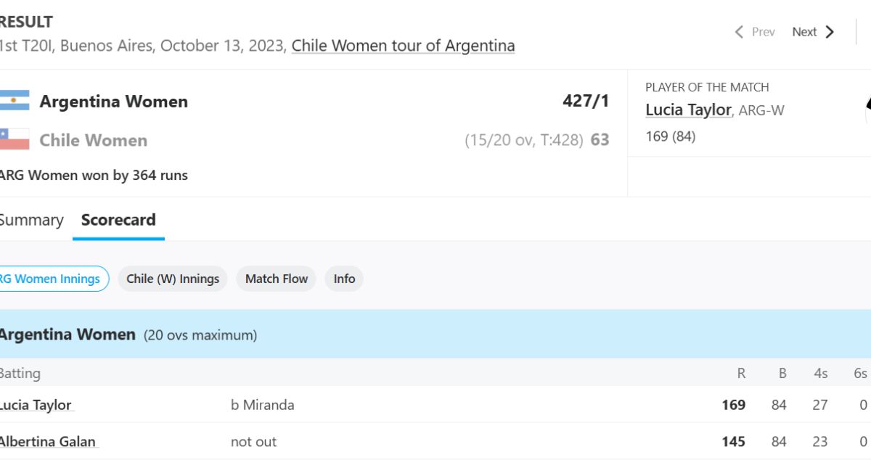Select the Scorecard tab

click(118, 220)
